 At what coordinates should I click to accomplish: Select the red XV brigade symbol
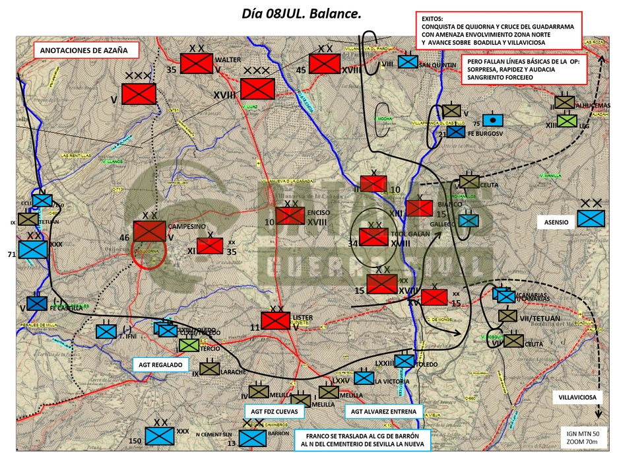434,297
